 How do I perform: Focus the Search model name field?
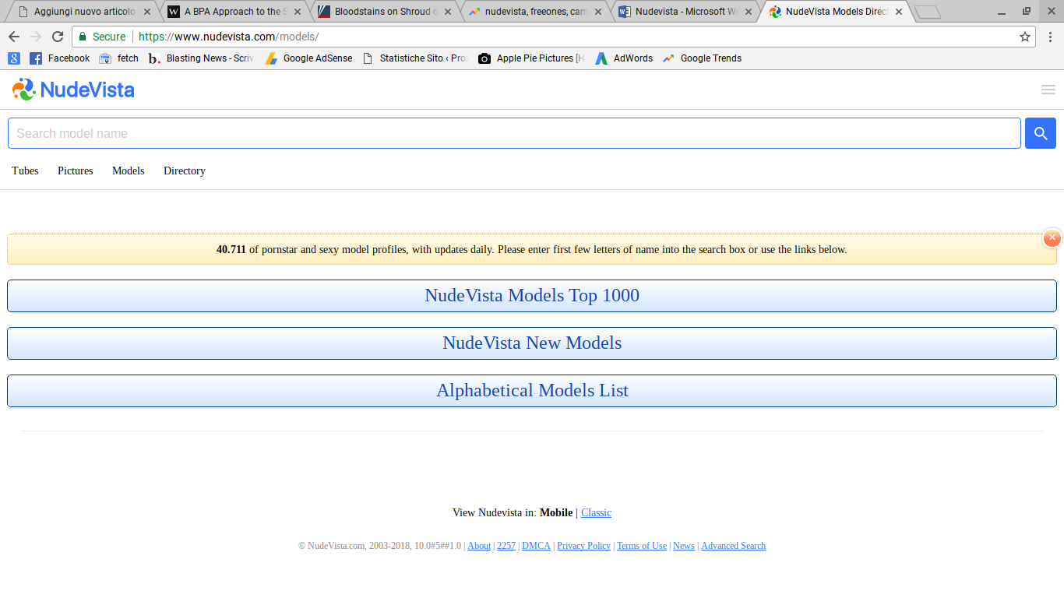pyautogui.click(x=514, y=133)
